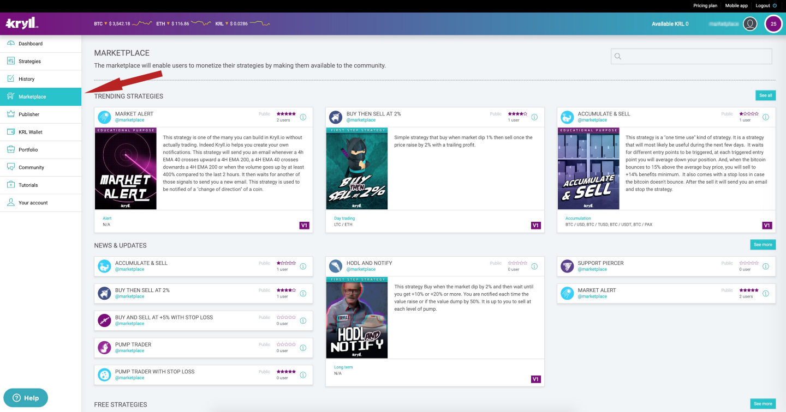Click the BTC price ticker

click(123, 24)
